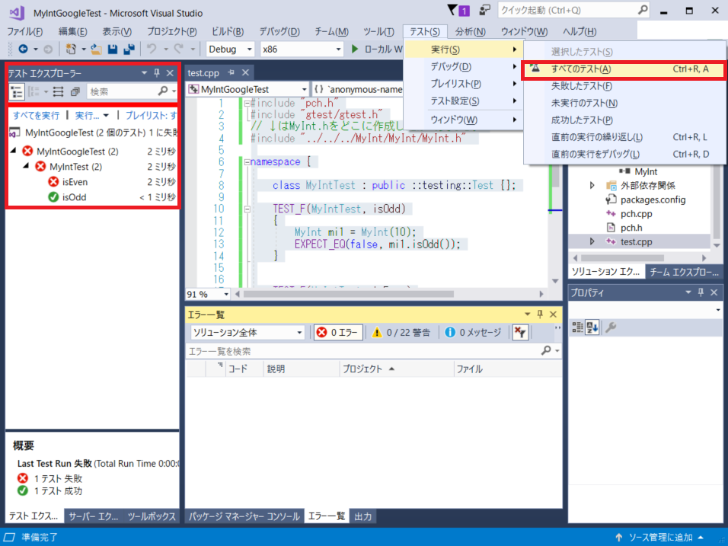Click the passed isOdd test icon
This screenshot has width=728, height=546.
(53, 197)
